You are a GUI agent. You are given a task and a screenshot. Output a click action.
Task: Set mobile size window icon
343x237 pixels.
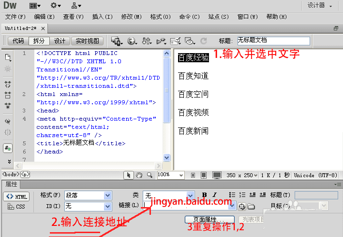(x=193, y=175)
